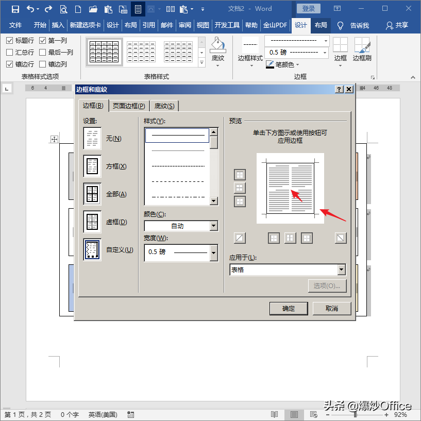The image size is (421, 421).
Task: Click the style list scroll down arrow
Action: 214,200
